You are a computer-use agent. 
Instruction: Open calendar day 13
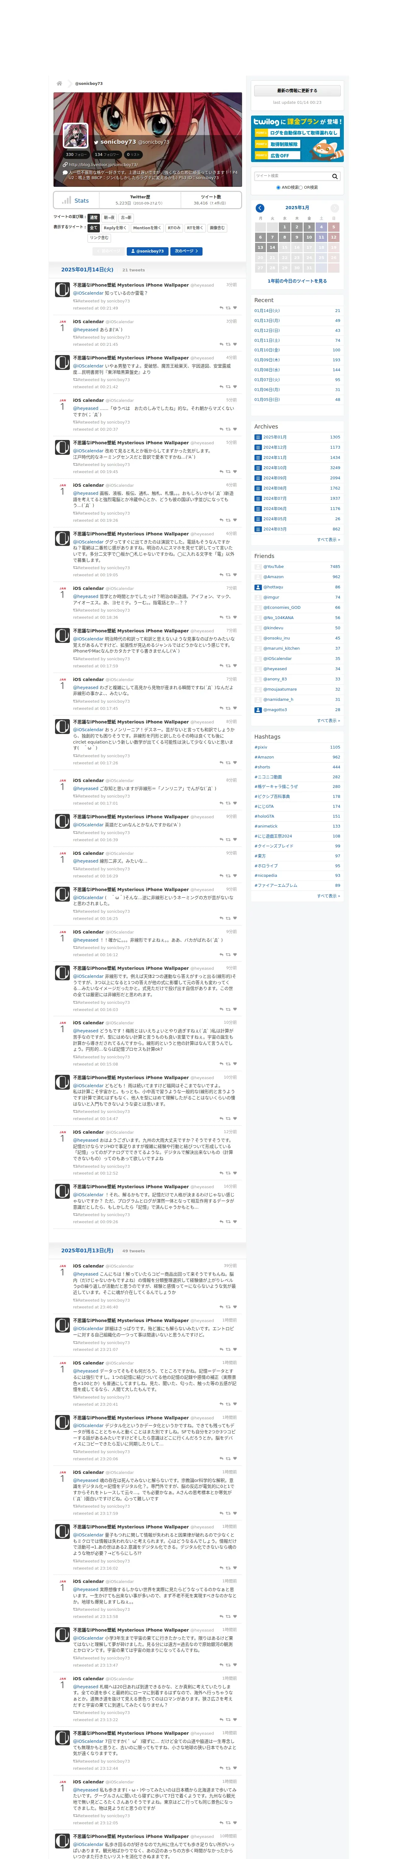click(260, 247)
